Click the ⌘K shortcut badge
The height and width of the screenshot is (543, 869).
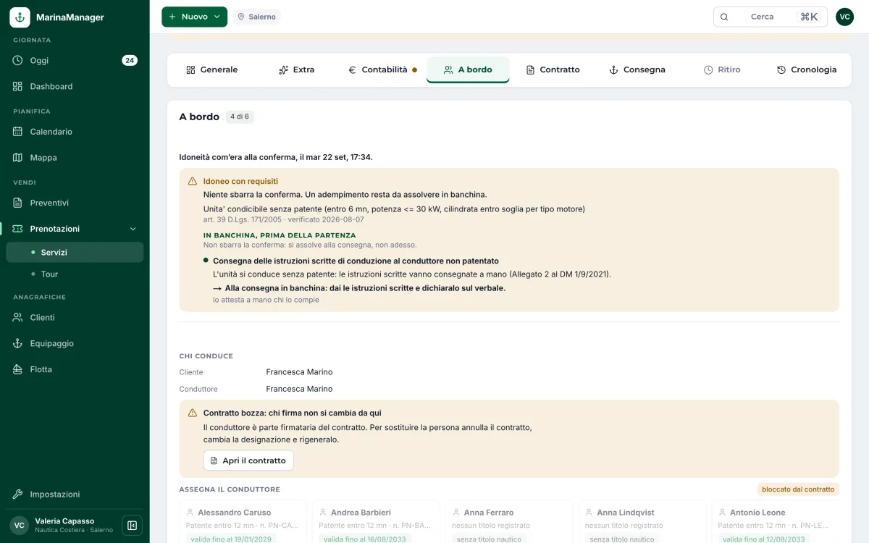pyautogui.click(x=809, y=17)
